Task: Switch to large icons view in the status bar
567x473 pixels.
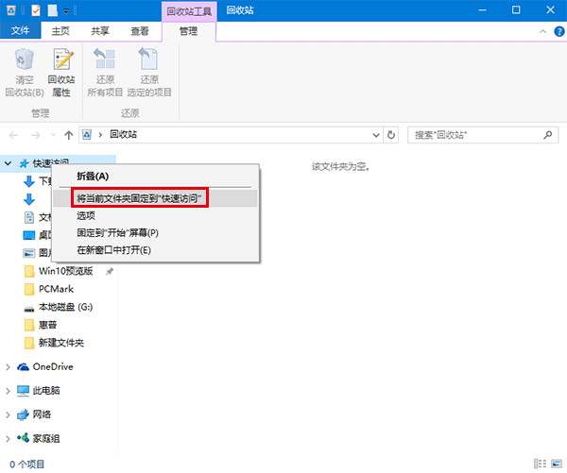Action: 555,464
